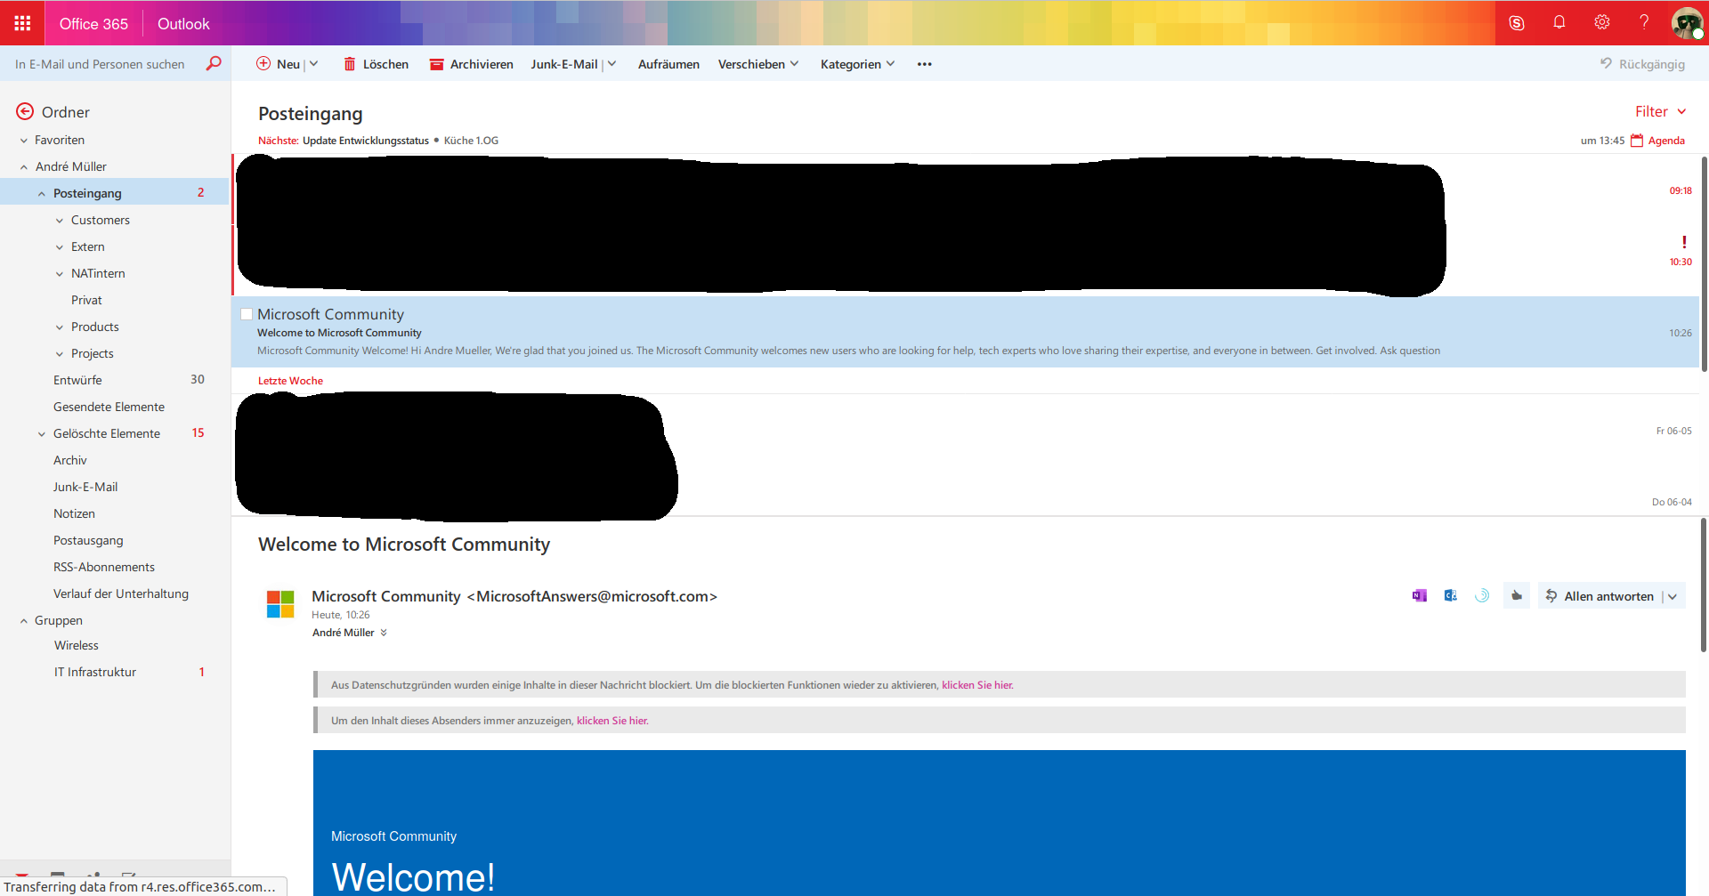Click Löschen trash button

tap(377, 64)
